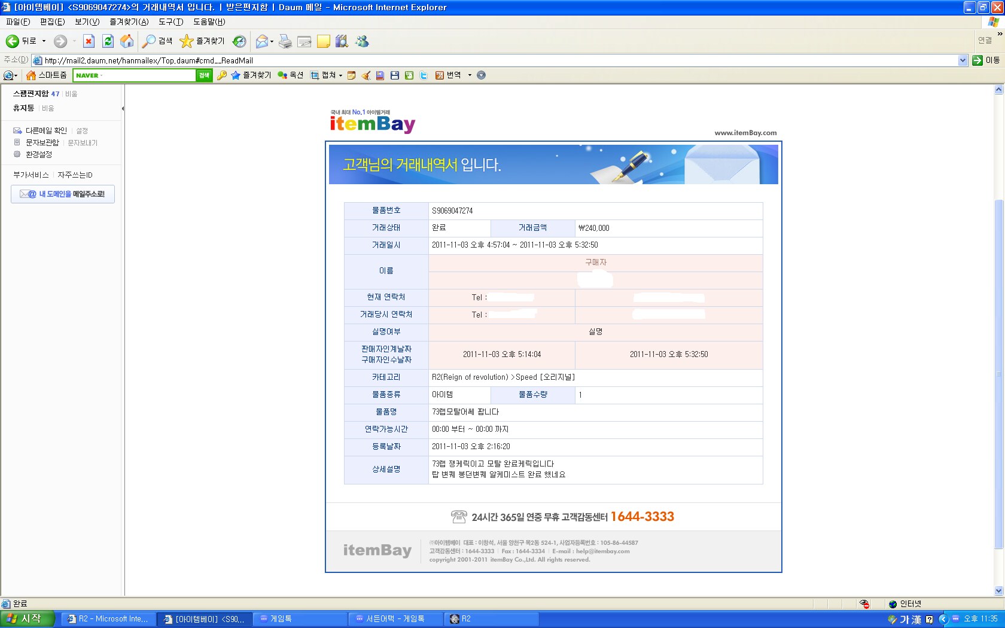Open the Messenger icon in toolbar
This screenshot has width=1005, height=628.
pos(362,41)
